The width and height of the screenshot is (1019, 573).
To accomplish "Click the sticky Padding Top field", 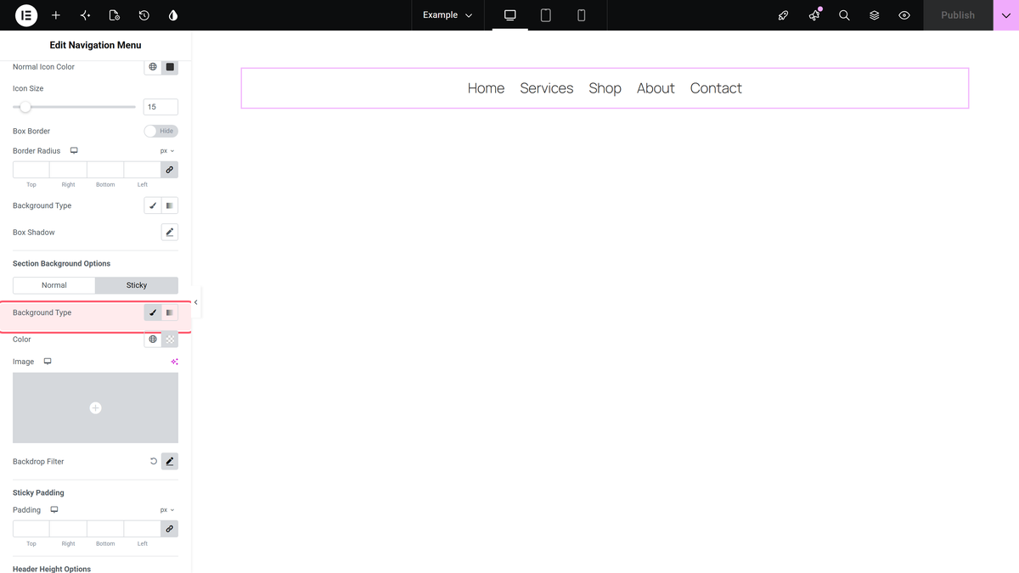I will pyautogui.click(x=31, y=529).
